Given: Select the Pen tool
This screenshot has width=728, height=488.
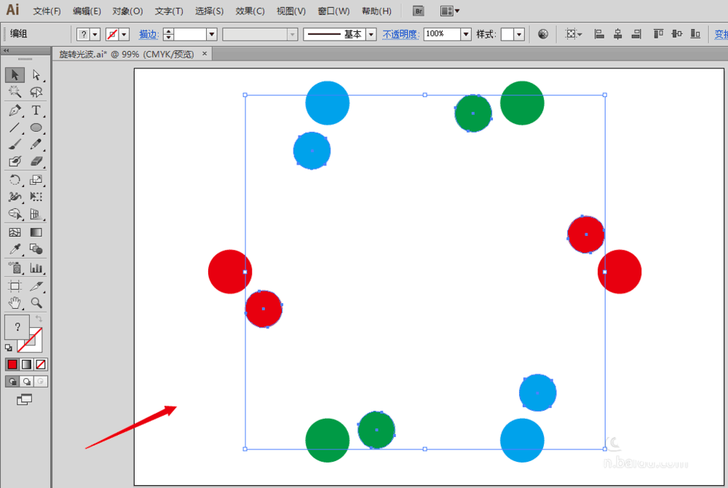Looking at the screenshot, I should click(x=15, y=111).
